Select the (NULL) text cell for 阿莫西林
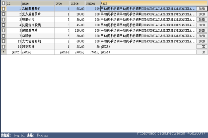208x138 pixels. [148, 47]
